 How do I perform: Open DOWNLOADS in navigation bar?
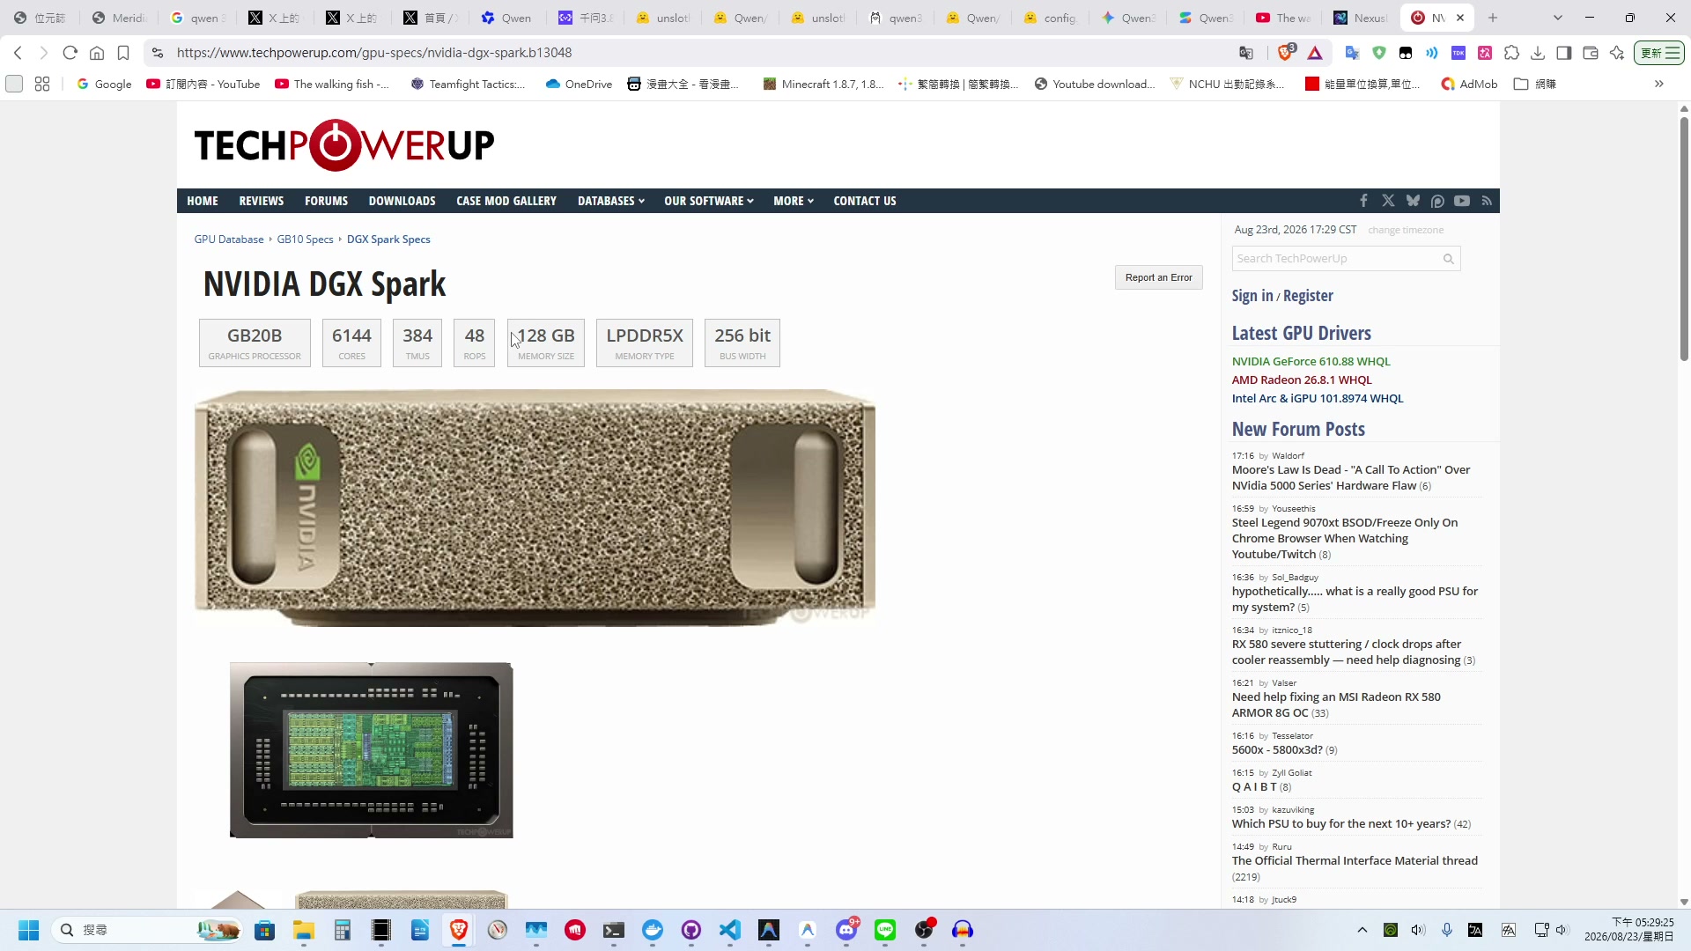pos(402,201)
